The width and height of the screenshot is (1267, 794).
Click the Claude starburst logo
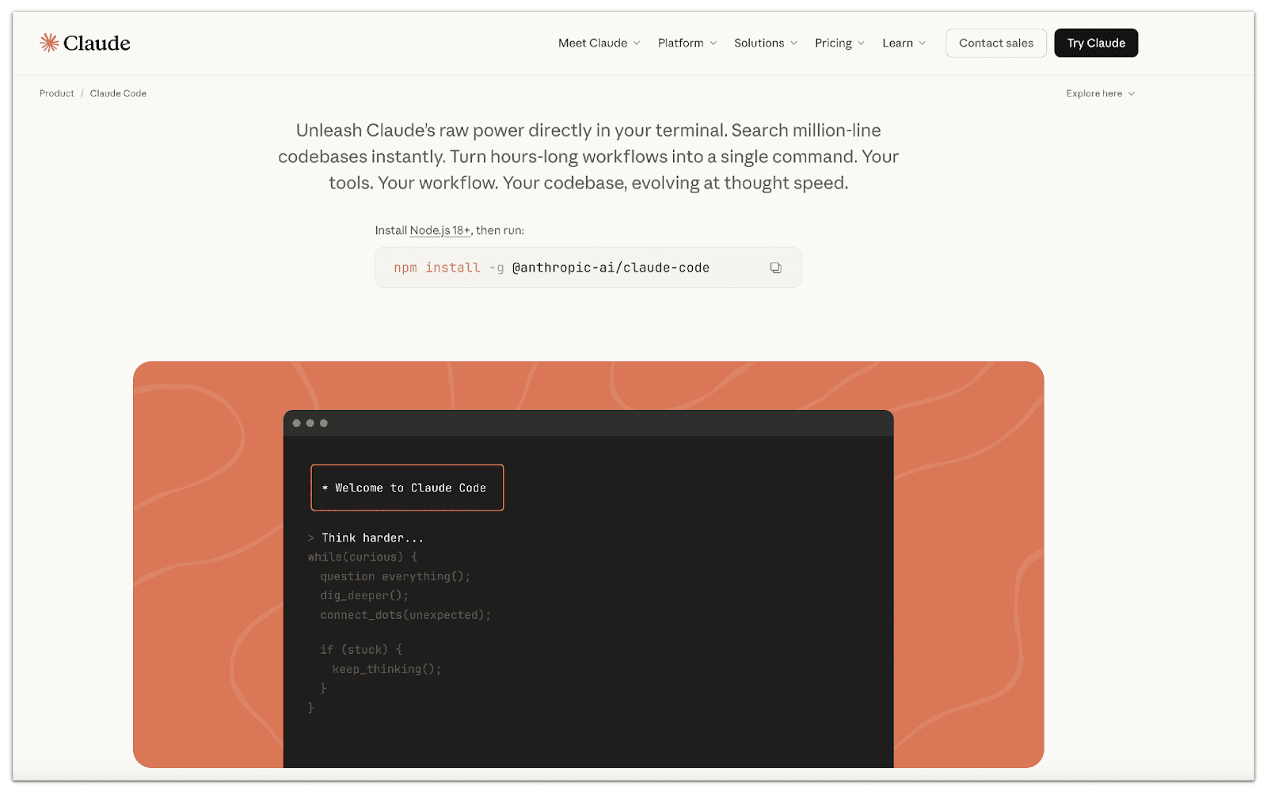click(48, 43)
